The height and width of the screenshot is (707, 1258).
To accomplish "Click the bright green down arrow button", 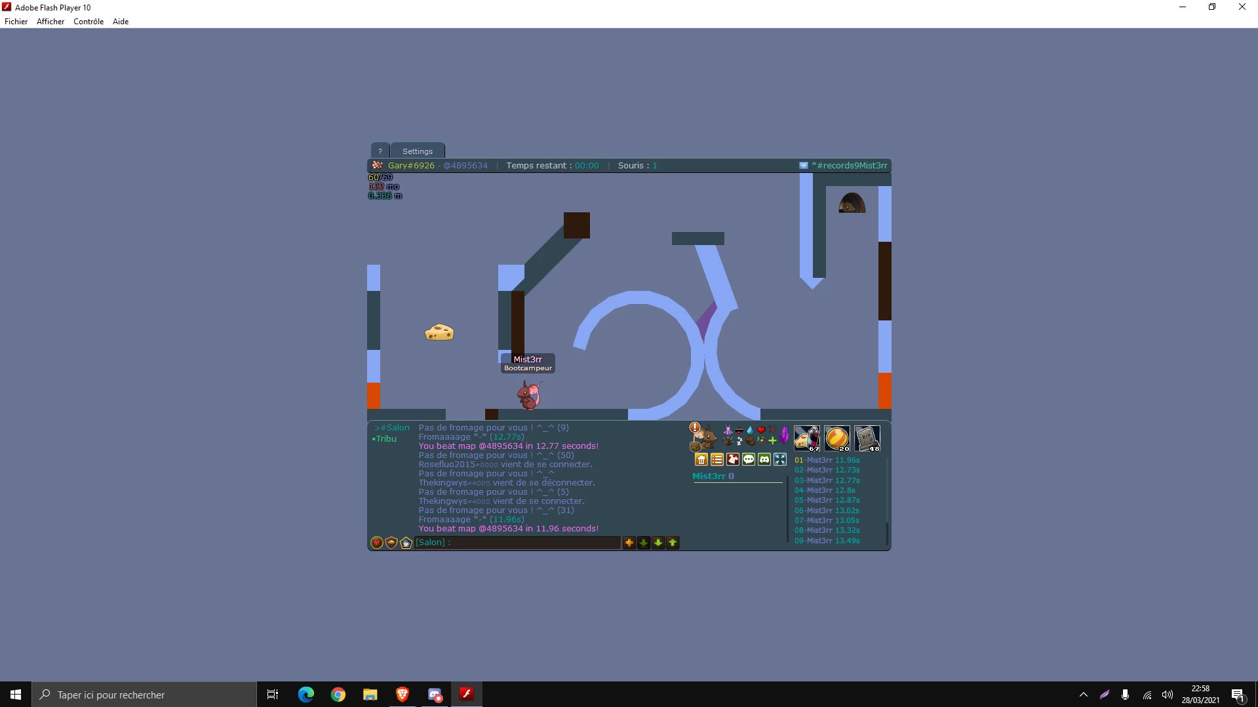I will 658,543.
